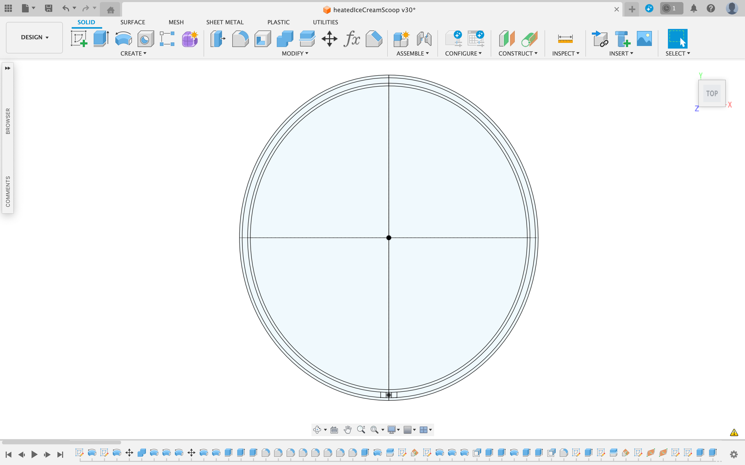Click the Fillet tool icon
The height and width of the screenshot is (465, 745).
tap(240, 39)
